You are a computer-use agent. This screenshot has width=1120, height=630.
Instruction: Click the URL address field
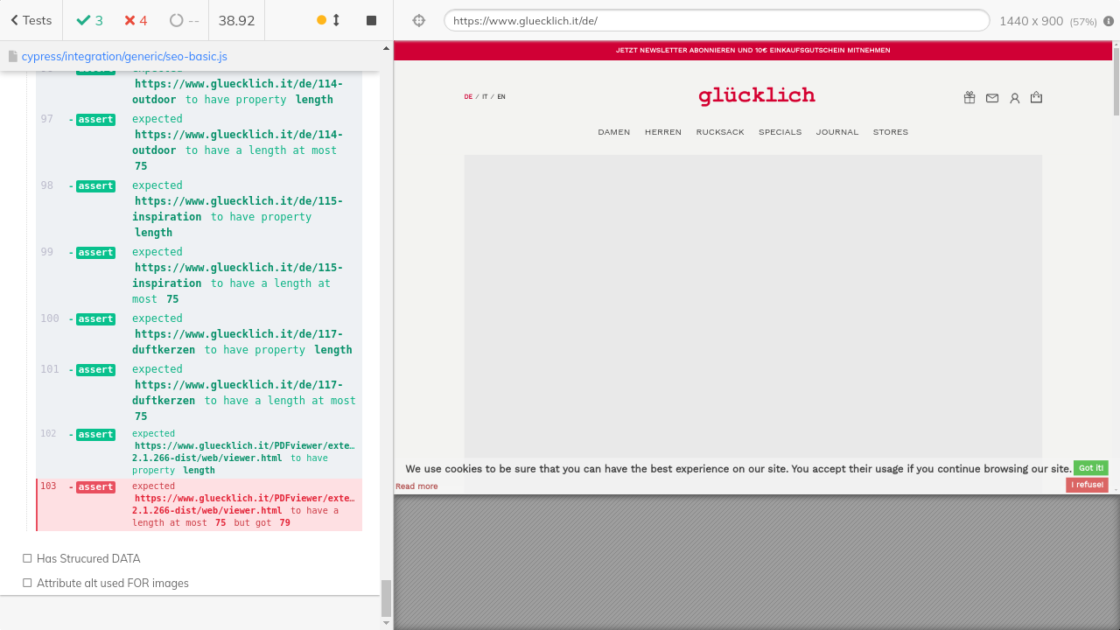click(716, 21)
